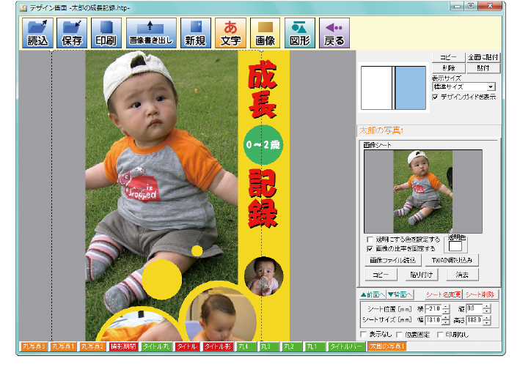The width and height of the screenshot is (520, 367).
Task: Switch to the 丸写真1 sheet tab
Action: coord(63,346)
